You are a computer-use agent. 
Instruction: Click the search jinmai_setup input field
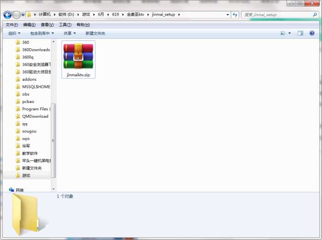click(277, 15)
